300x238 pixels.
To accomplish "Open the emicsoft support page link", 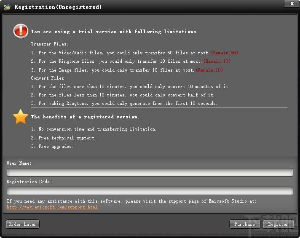I will pos(52,207).
